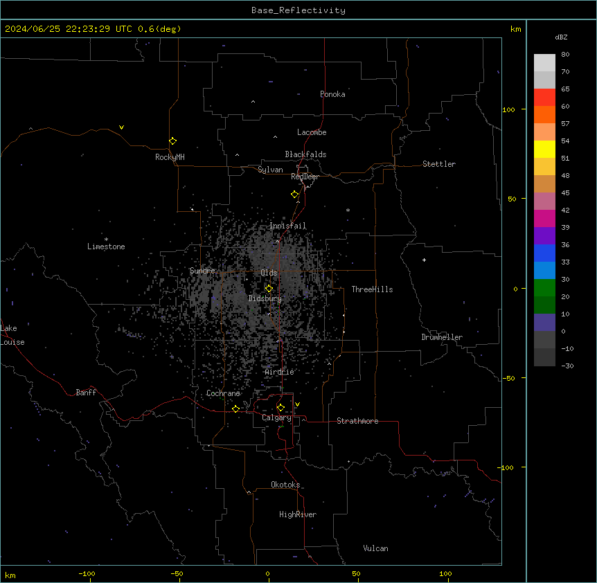Click the yellow diamond marker above Calgary label
Image resolution: width=597 pixels, height=583 pixels.
coord(280,408)
